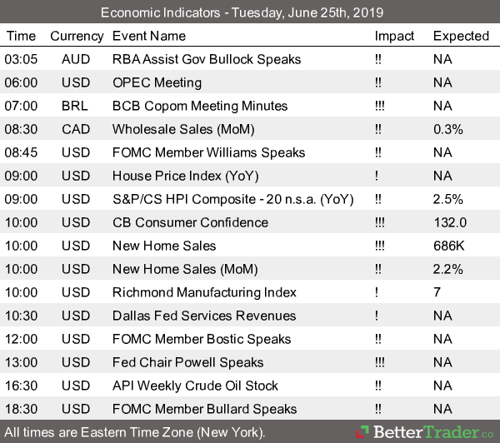This screenshot has height=443, width=500.
Task: Open BCB Copom Meeting Minutes event
Action: tap(199, 106)
